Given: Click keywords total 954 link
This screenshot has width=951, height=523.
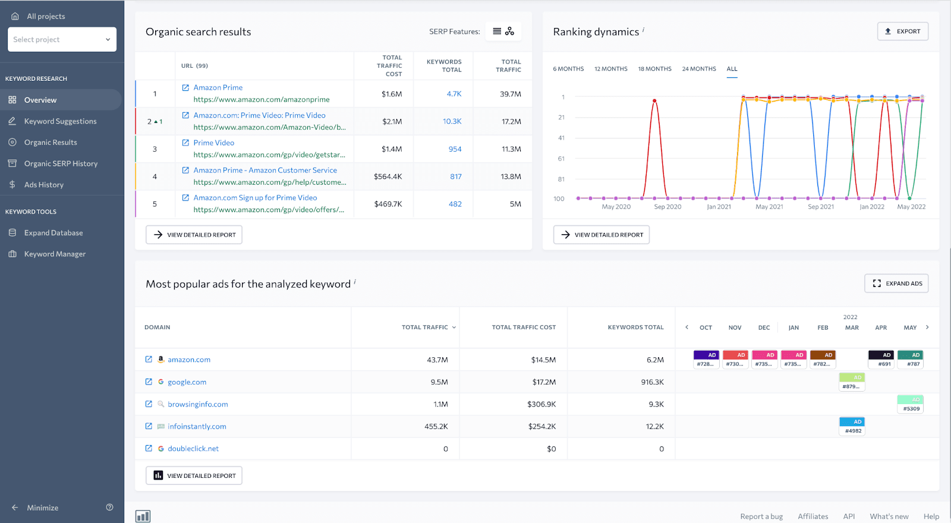Looking at the screenshot, I should coord(455,149).
